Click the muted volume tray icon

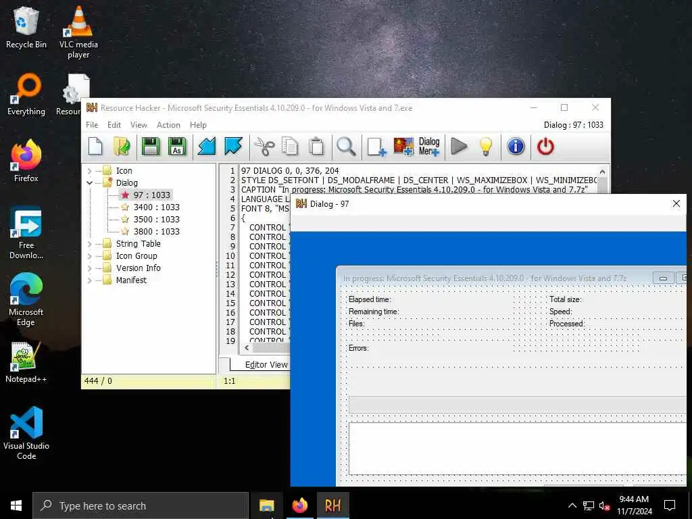point(605,505)
